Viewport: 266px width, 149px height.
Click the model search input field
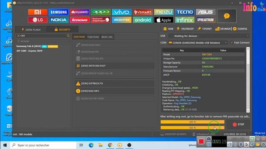43,36
